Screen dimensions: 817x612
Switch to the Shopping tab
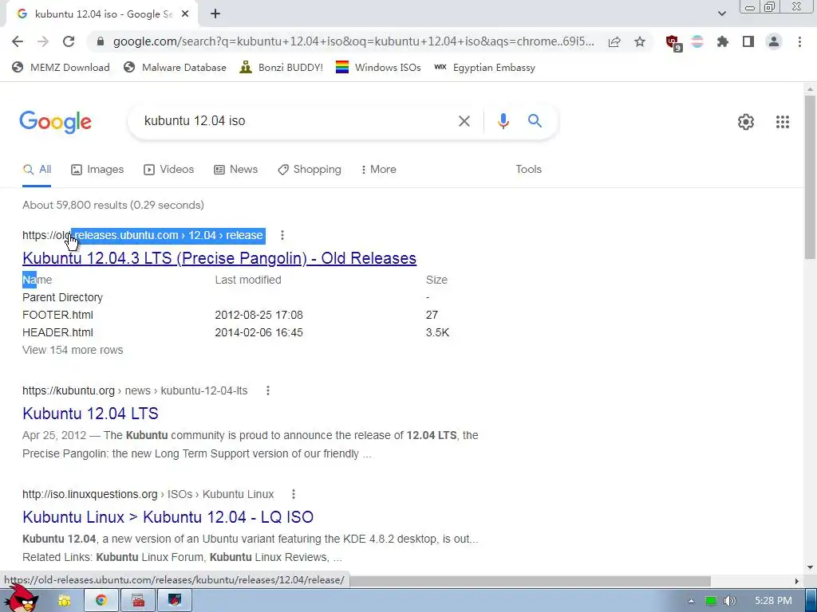pos(310,170)
